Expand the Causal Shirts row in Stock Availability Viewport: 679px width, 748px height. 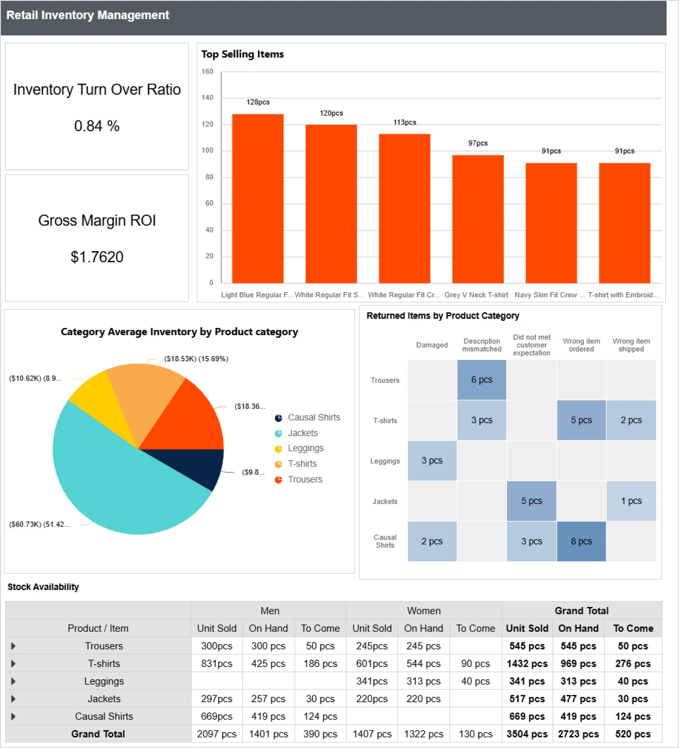13,716
